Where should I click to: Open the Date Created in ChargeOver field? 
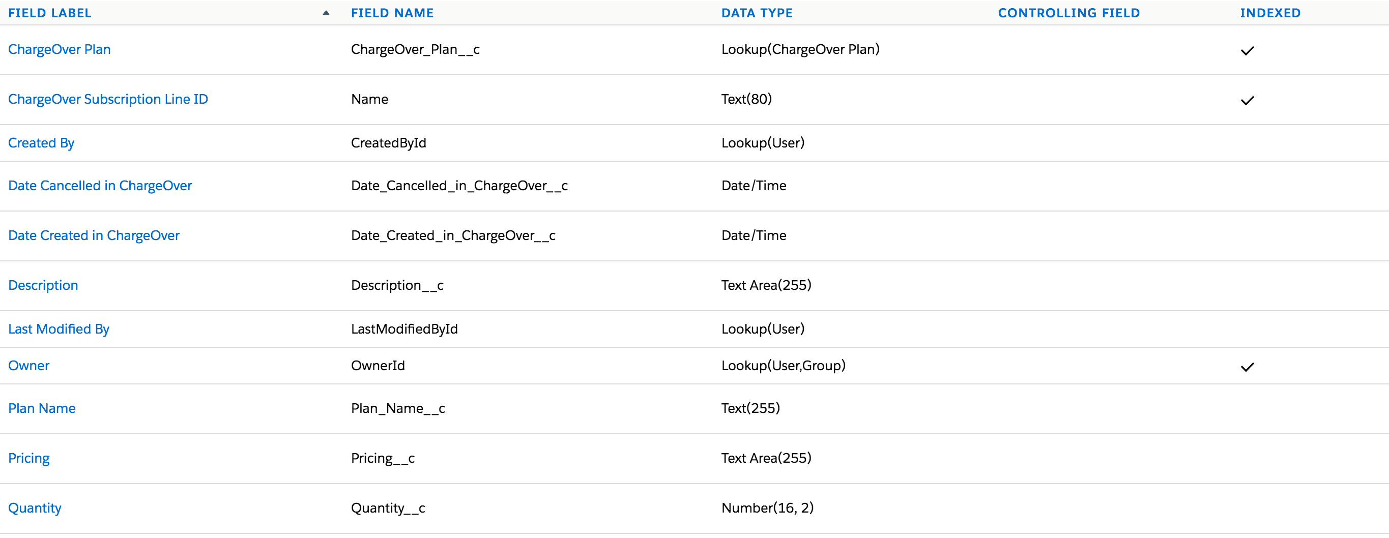click(94, 235)
